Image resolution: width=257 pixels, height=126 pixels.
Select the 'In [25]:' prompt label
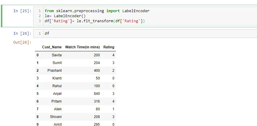click(22, 11)
